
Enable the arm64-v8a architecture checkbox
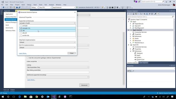click(21, 35)
